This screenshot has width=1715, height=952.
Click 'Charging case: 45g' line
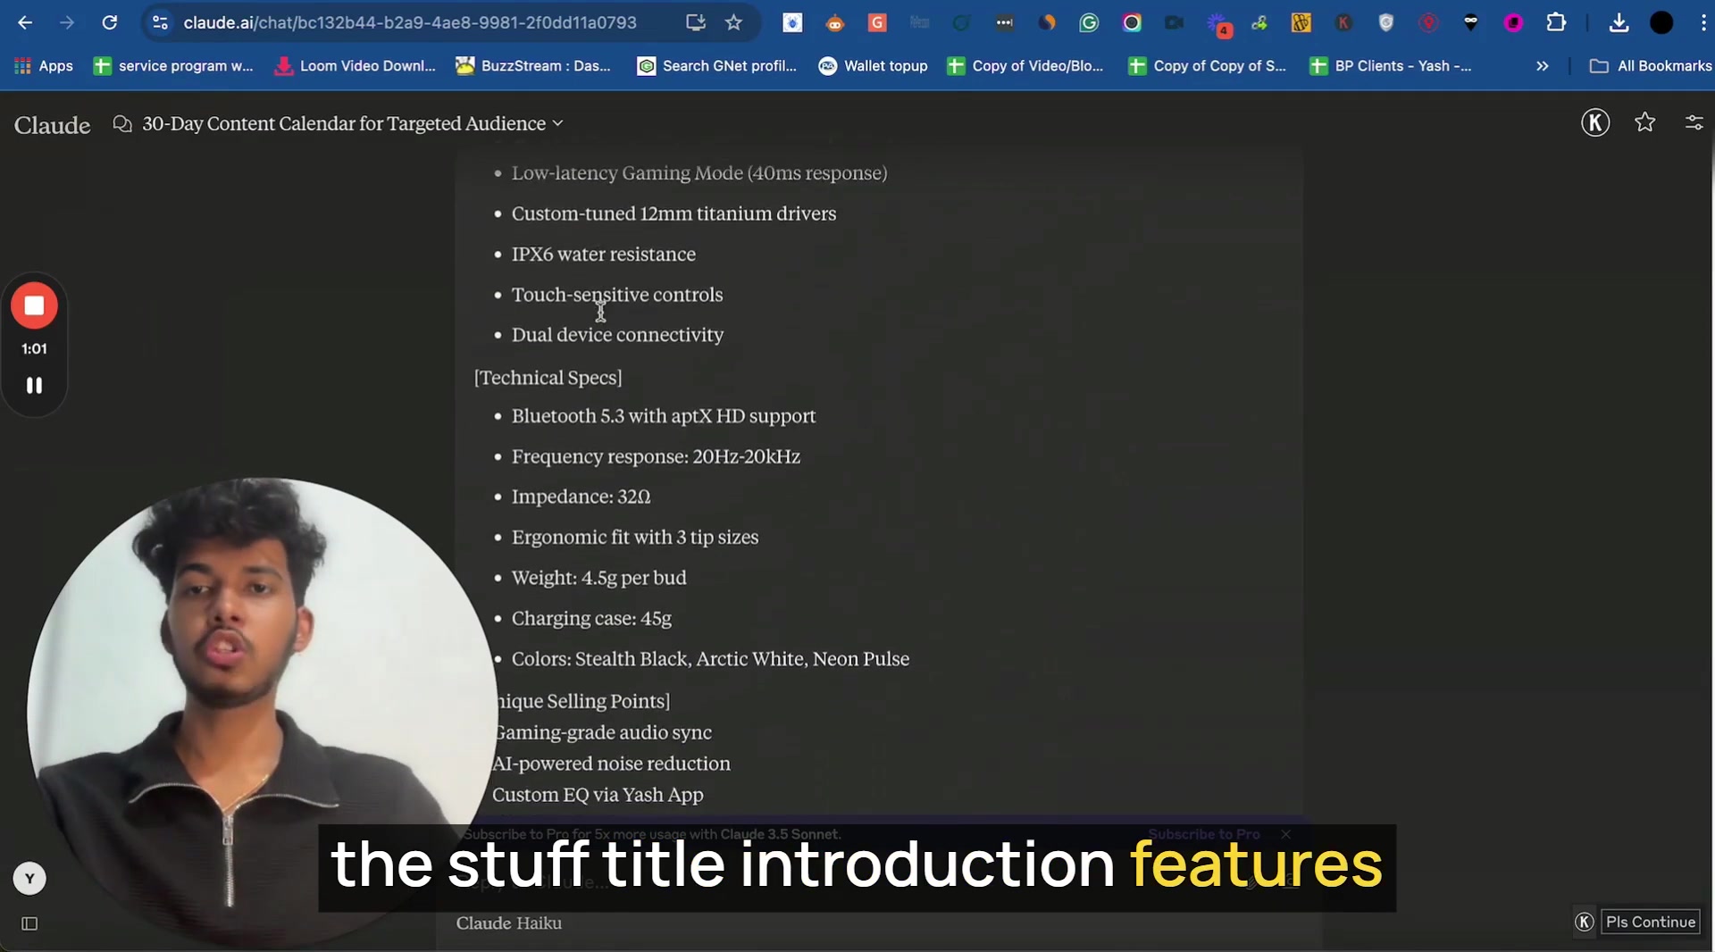591,619
